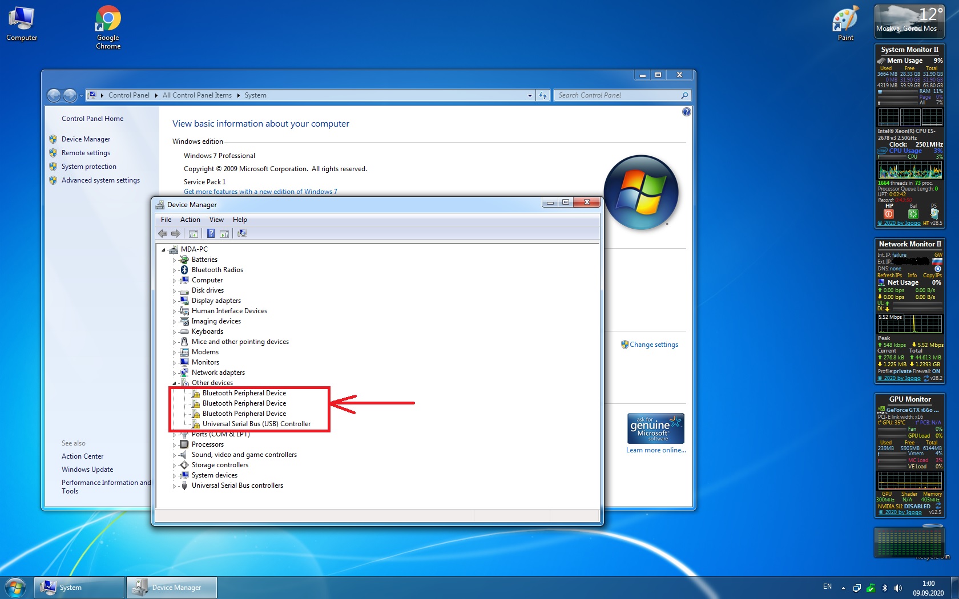Expand the Human Interface Devices node

point(175,311)
